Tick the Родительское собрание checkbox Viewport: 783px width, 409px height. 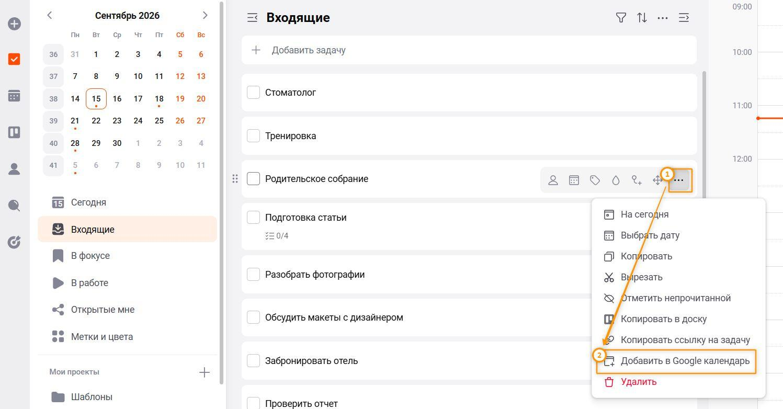tap(253, 179)
